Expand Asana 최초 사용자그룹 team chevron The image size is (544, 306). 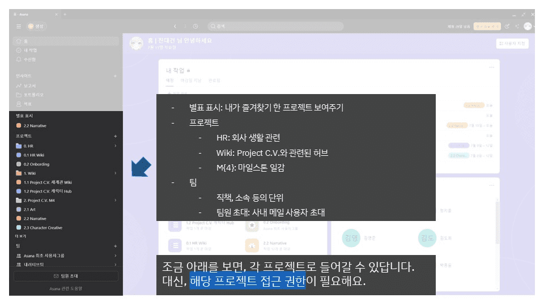pos(115,255)
